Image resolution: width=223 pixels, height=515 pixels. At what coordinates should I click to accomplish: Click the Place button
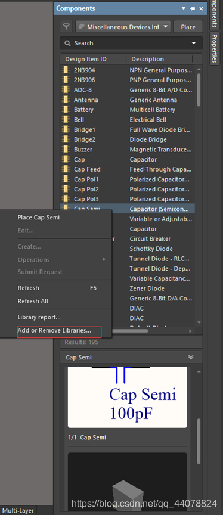188,27
